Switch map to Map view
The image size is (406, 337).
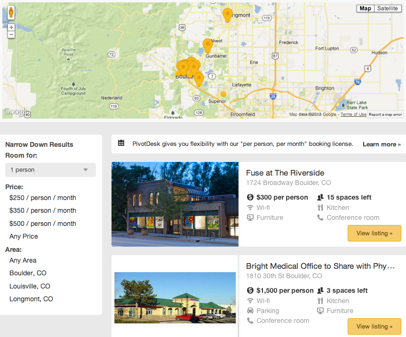point(365,8)
